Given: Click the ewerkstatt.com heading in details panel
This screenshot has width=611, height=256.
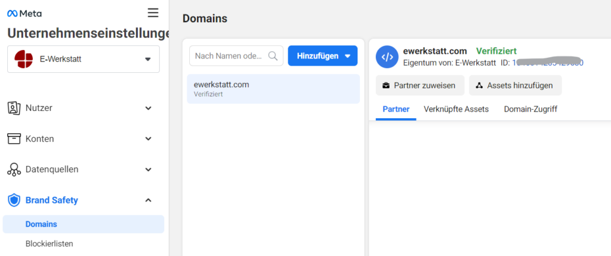Looking at the screenshot, I should pyautogui.click(x=435, y=51).
